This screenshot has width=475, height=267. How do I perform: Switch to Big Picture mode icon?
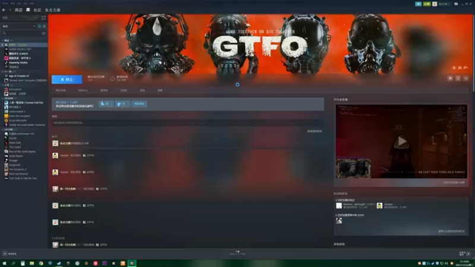[x=456, y=4]
